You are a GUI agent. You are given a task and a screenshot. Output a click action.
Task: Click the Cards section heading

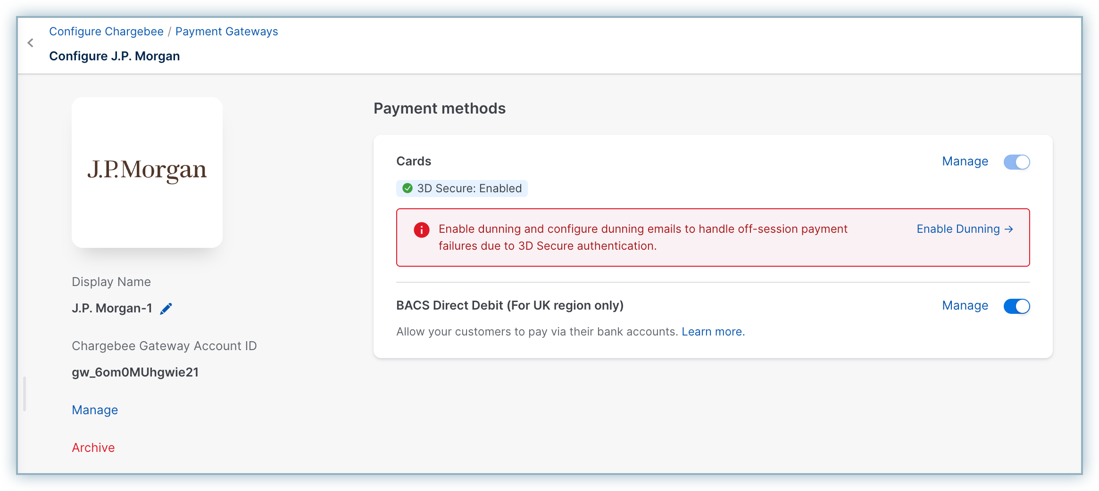coord(414,161)
